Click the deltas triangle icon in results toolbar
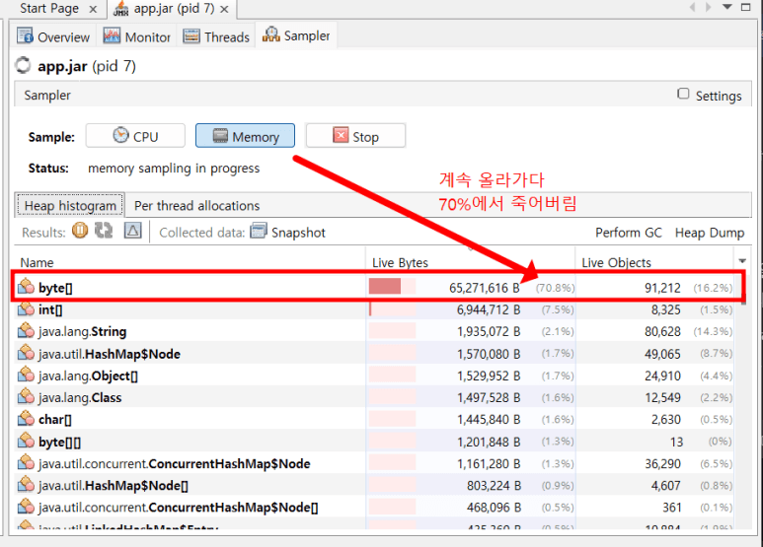 [x=133, y=232]
